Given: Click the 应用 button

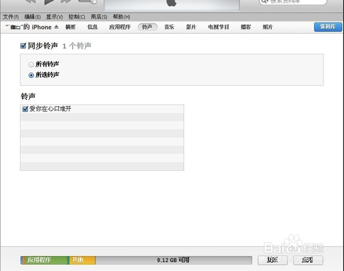Looking at the screenshot, I should coord(308,260).
